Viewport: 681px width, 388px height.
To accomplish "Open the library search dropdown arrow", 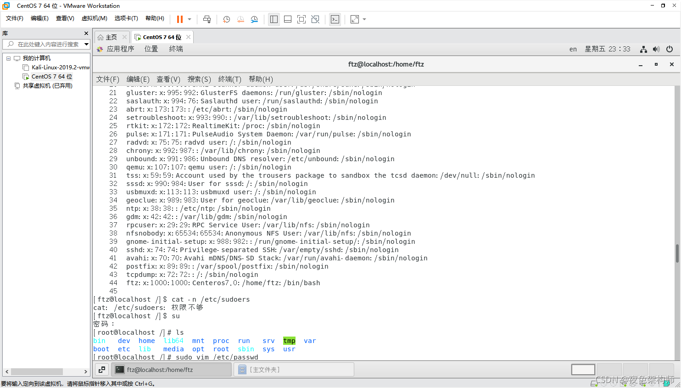I will (86, 44).
